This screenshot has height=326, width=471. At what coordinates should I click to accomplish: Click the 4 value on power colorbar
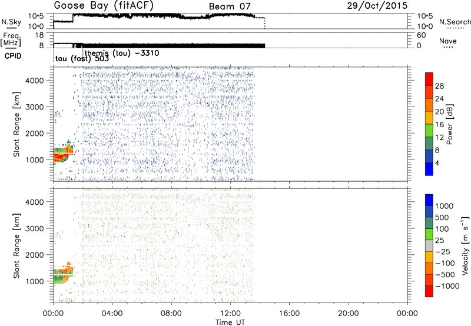click(x=437, y=163)
